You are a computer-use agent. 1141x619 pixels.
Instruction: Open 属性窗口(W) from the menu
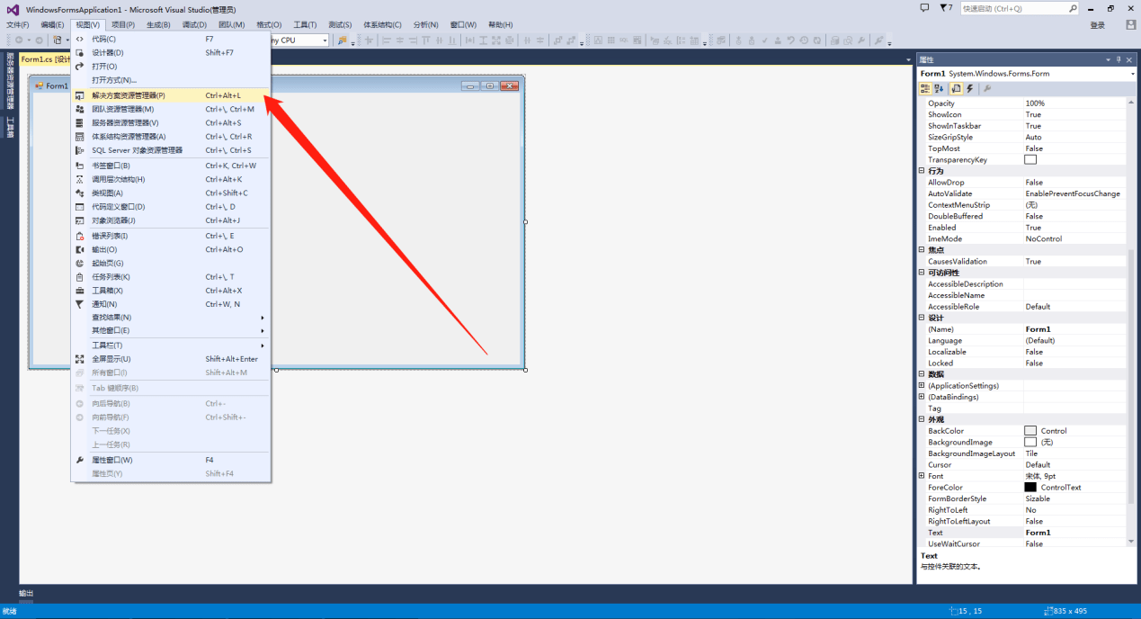(x=171, y=460)
